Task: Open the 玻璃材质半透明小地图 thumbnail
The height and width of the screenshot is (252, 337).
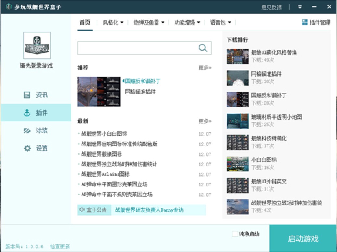Action: point(237,121)
